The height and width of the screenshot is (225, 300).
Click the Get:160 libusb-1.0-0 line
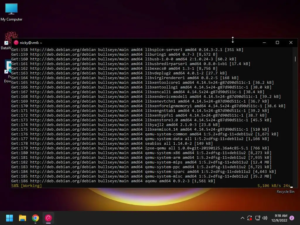point(124,59)
